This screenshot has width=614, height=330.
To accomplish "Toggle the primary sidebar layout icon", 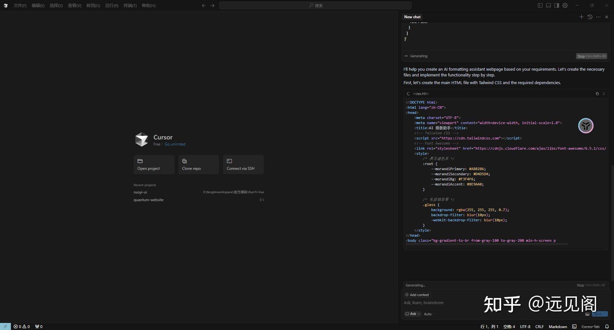I will point(540,5).
